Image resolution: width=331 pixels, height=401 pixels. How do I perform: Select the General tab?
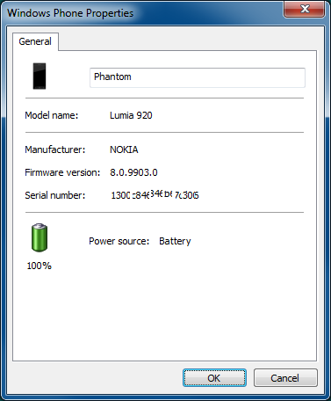pos(35,41)
